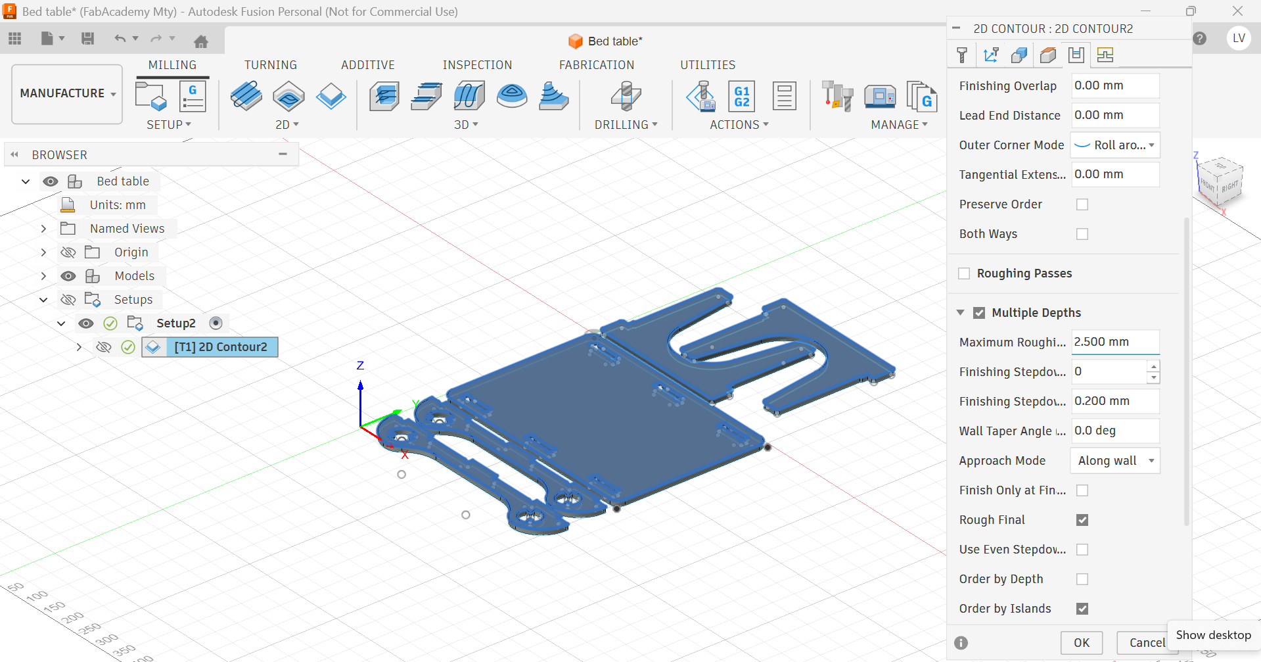Uncheck the Rough Final checkbox
The height and width of the screenshot is (662, 1261).
coord(1082,520)
